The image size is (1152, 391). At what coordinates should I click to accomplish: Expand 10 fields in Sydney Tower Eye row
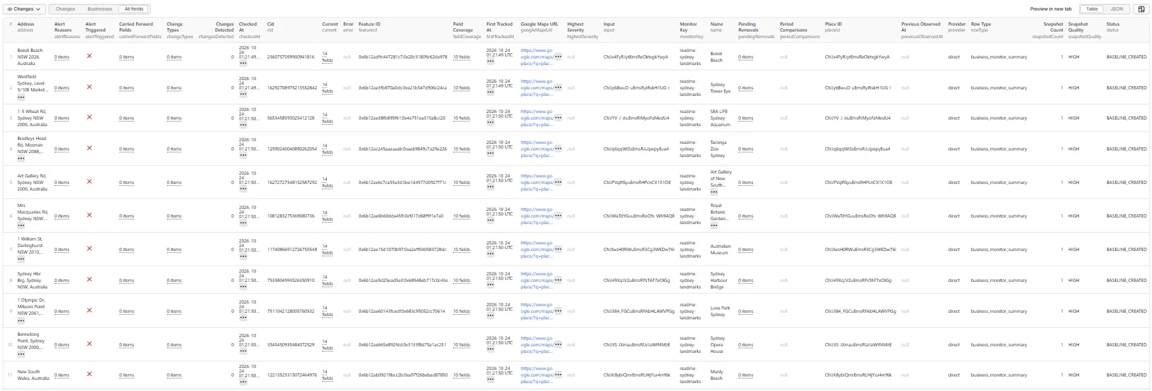coord(461,87)
